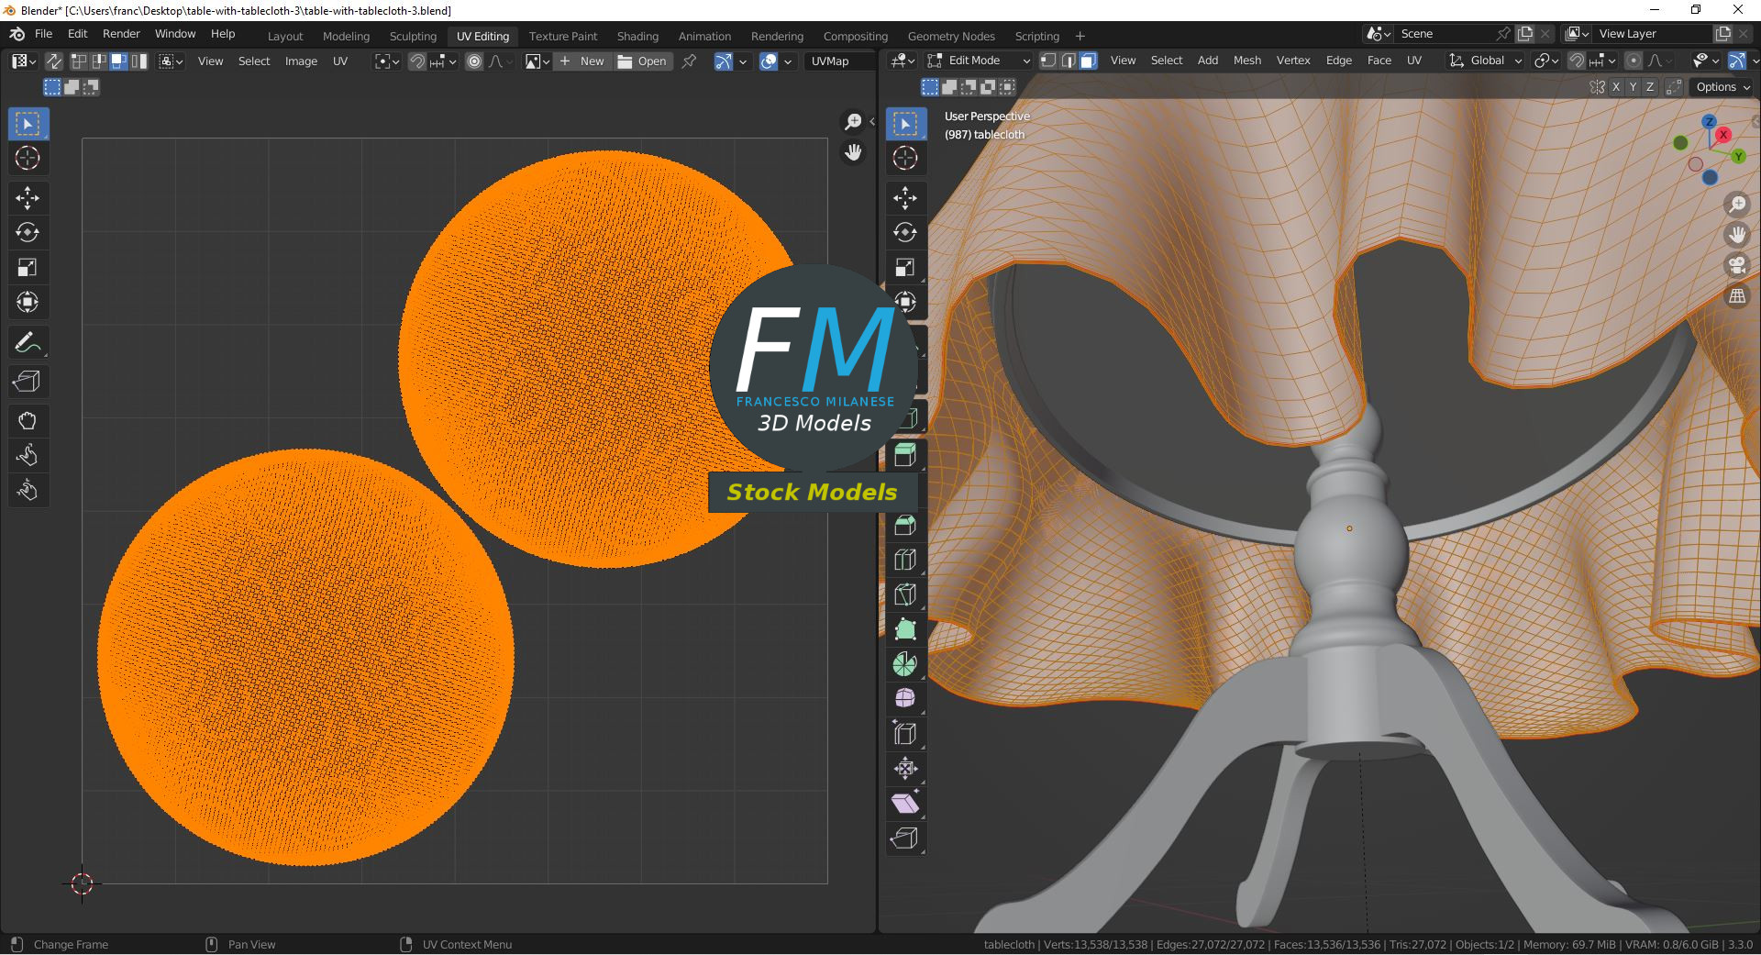Expand the Options dropdown
1761x955 pixels.
click(1722, 87)
